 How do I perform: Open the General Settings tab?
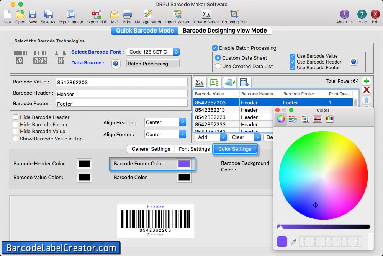151,149
